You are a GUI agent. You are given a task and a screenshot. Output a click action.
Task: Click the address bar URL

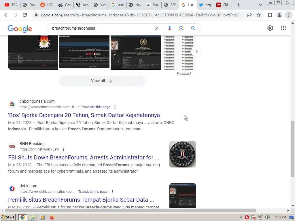point(142,15)
